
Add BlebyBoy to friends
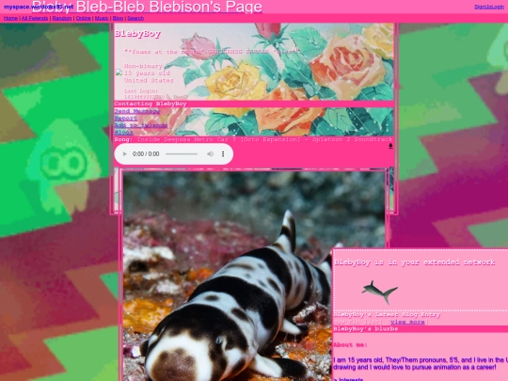coord(141,125)
